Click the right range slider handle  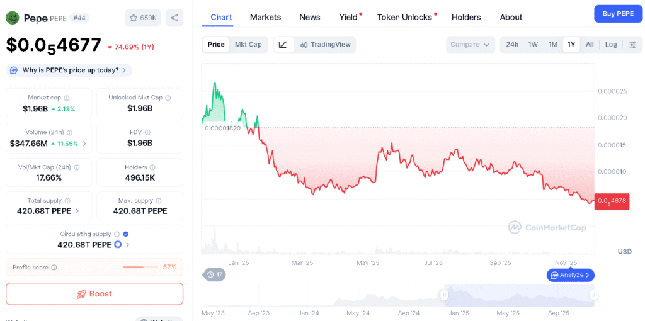click(594, 295)
